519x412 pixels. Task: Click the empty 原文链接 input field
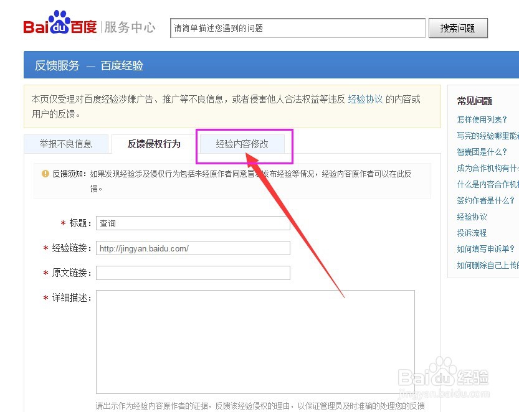193,273
